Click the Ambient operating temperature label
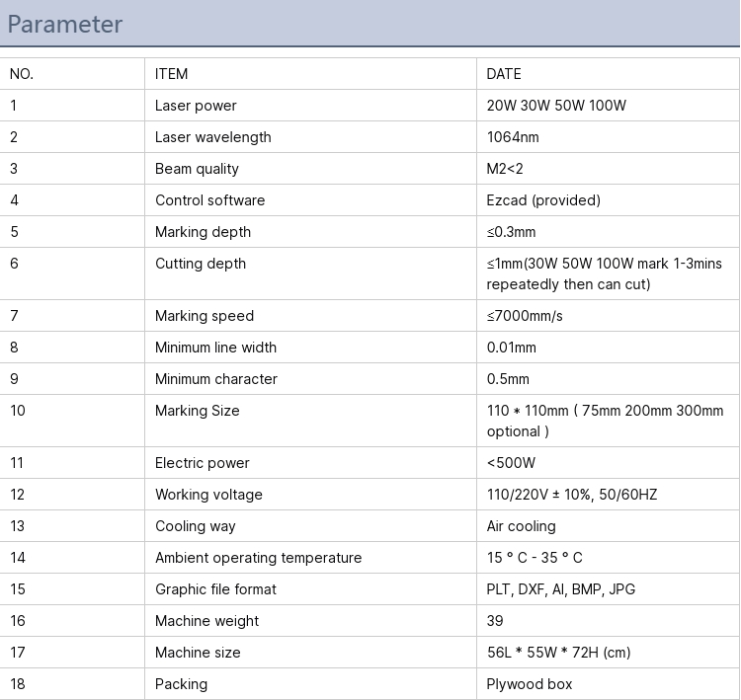Viewport: 741px width, 700px height. 258,558
